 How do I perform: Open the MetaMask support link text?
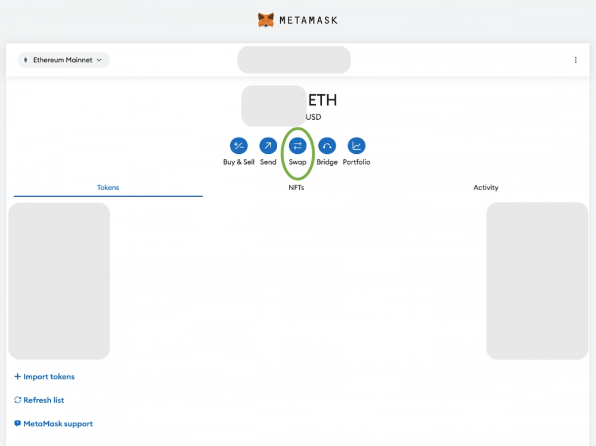coord(58,424)
